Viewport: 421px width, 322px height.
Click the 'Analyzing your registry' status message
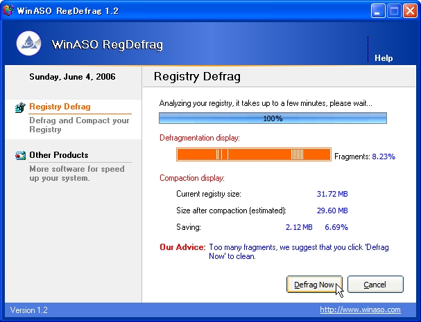coord(266,103)
